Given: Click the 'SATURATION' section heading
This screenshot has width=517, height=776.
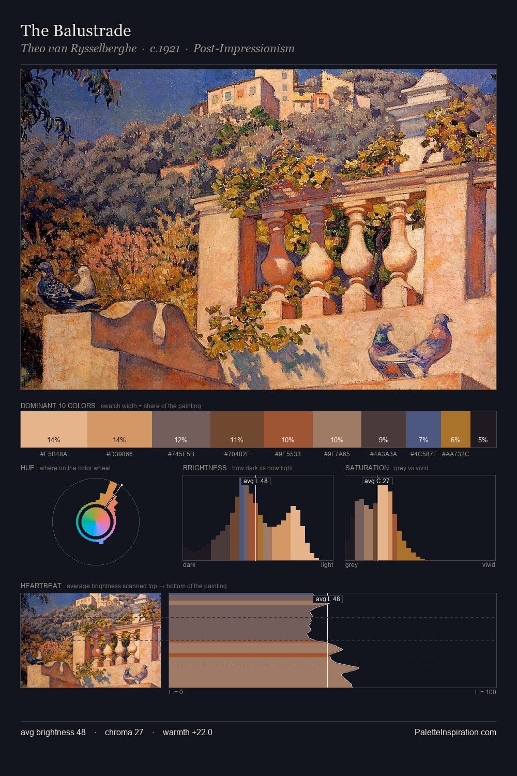Looking at the screenshot, I should (x=367, y=468).
